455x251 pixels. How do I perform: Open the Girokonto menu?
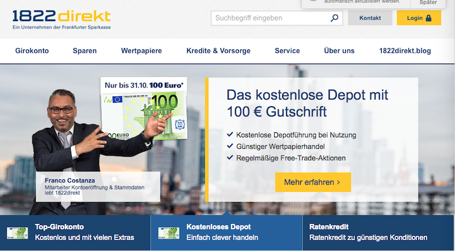coord(32,51)
